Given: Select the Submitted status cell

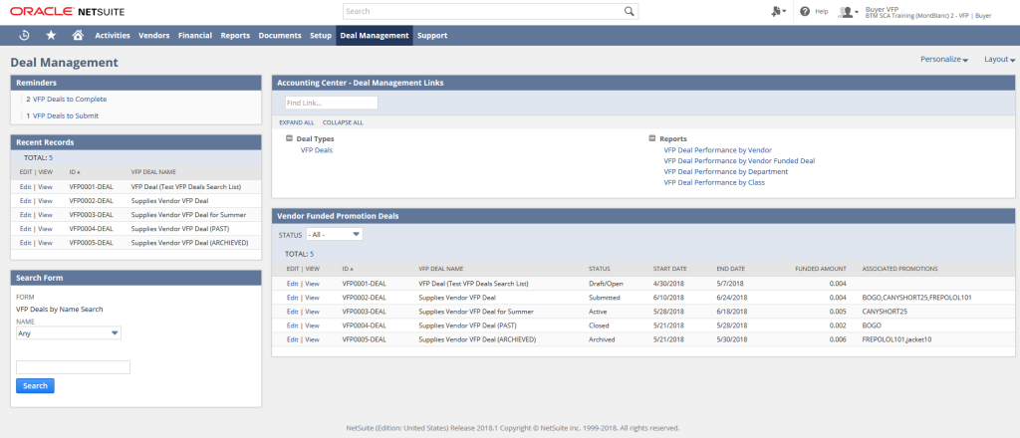Looking at the screenshot, I should pos(605,298).
